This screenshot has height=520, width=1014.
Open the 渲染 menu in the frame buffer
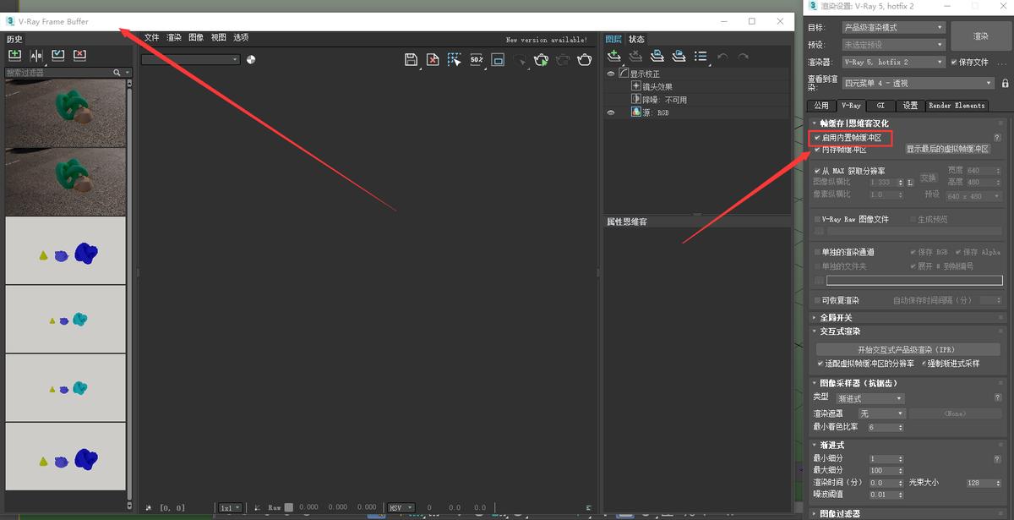[x=173, y=37]
